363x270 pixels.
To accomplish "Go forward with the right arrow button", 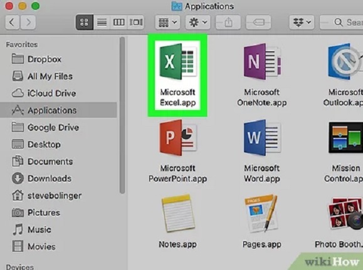I will point(28,22).
